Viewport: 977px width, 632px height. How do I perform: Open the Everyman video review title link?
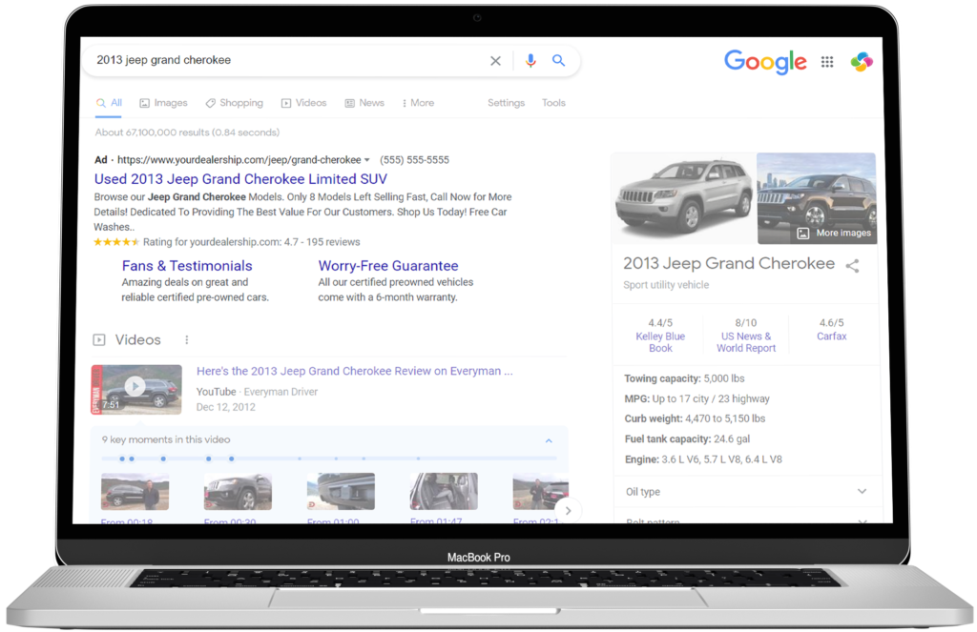(x=355, y=371)
